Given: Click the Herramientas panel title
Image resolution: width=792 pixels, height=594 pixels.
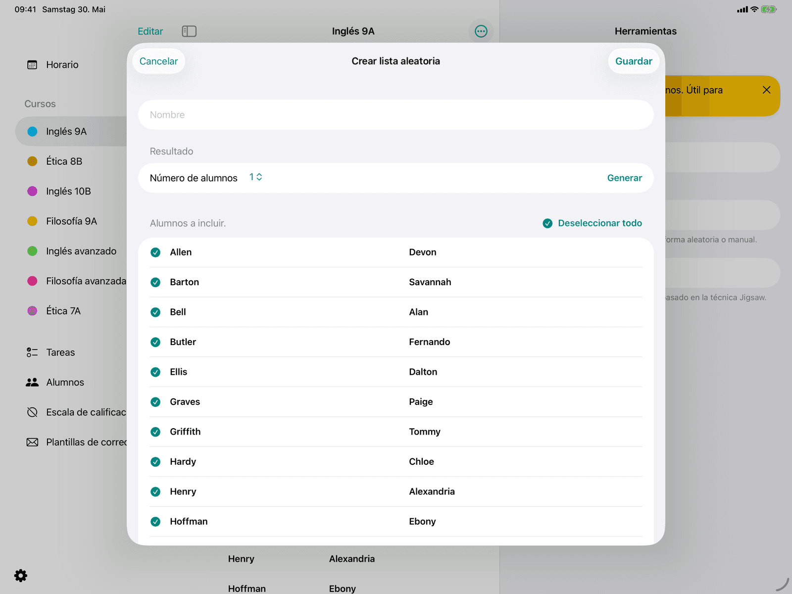Looking at the screenshot, I should click(x=645, y=31).
